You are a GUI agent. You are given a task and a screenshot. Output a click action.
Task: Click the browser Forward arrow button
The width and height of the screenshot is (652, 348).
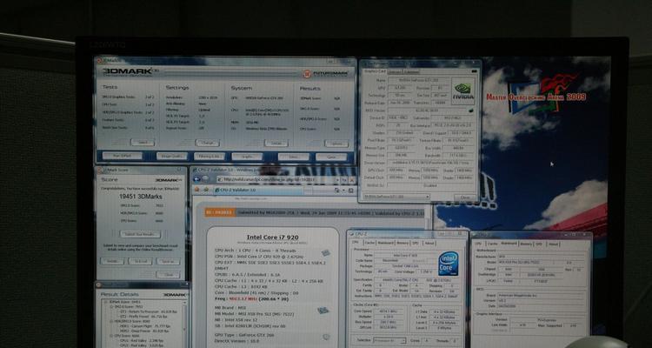tap(207, 179)
